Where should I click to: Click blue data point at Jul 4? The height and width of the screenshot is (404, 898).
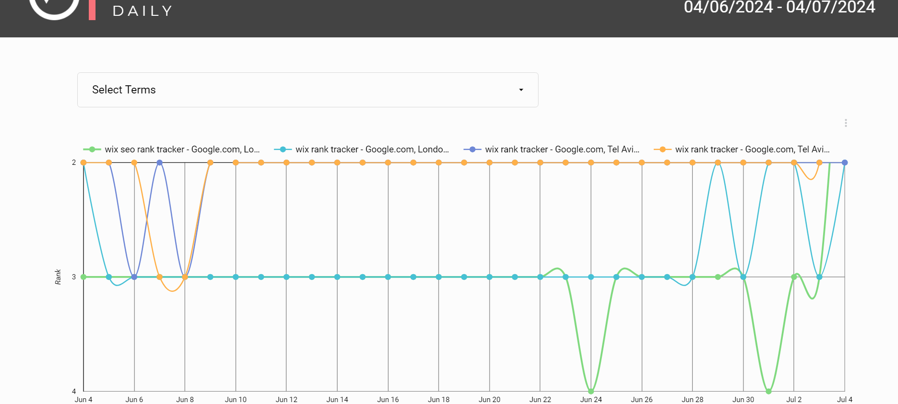pos(845,162)
